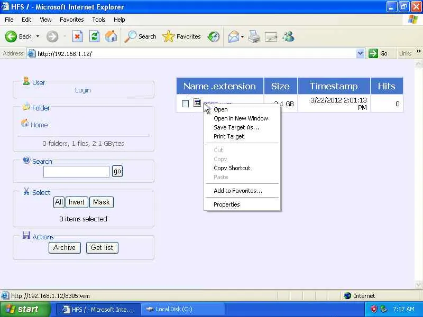Sort by Size column header
The width and height of the screenshot is (423, 317).
280,86
